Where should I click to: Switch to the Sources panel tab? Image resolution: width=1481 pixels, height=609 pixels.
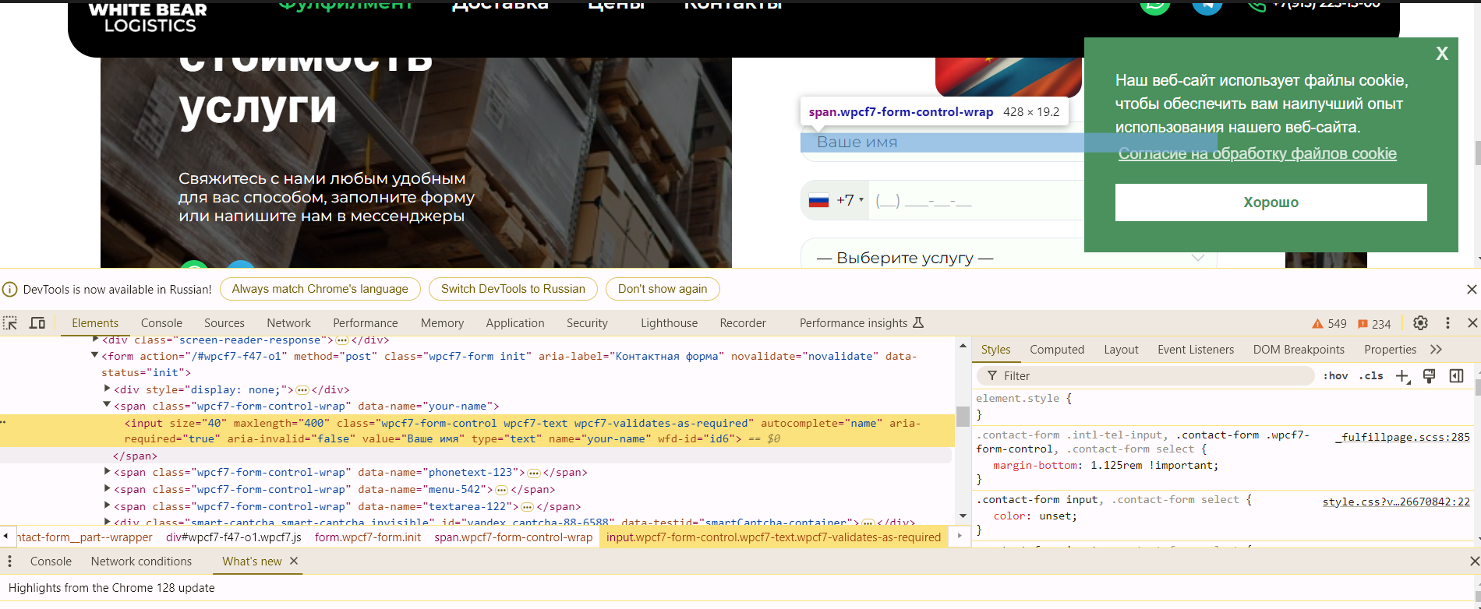[x=224, y=323]
